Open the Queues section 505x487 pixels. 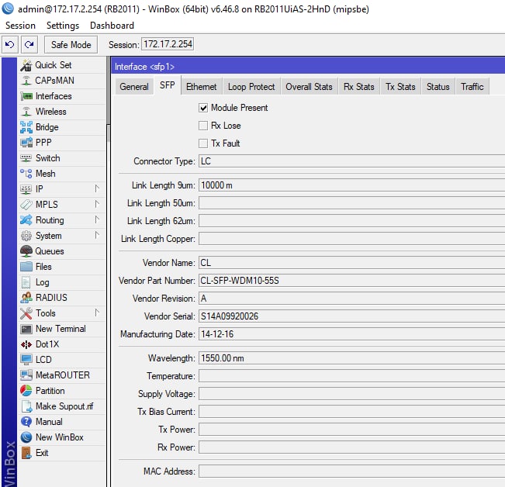click(62, 251)
